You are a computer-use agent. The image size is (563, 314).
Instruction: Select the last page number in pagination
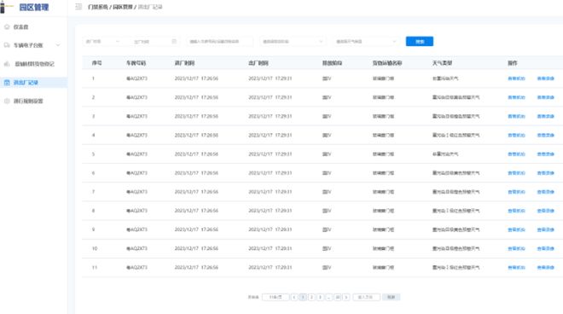tap(338, 297)
